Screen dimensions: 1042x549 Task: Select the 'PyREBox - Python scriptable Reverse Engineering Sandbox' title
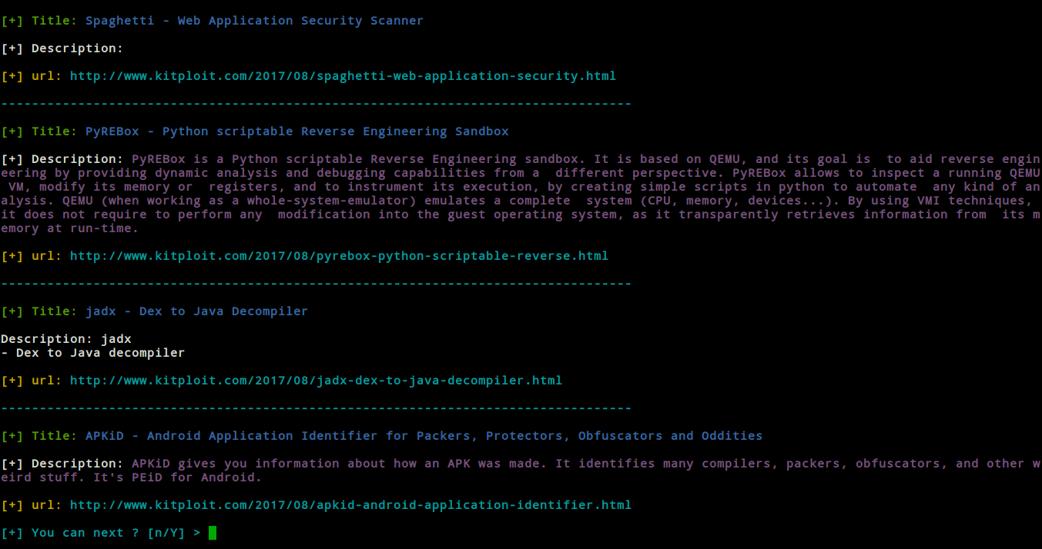[x=297, y=131]
